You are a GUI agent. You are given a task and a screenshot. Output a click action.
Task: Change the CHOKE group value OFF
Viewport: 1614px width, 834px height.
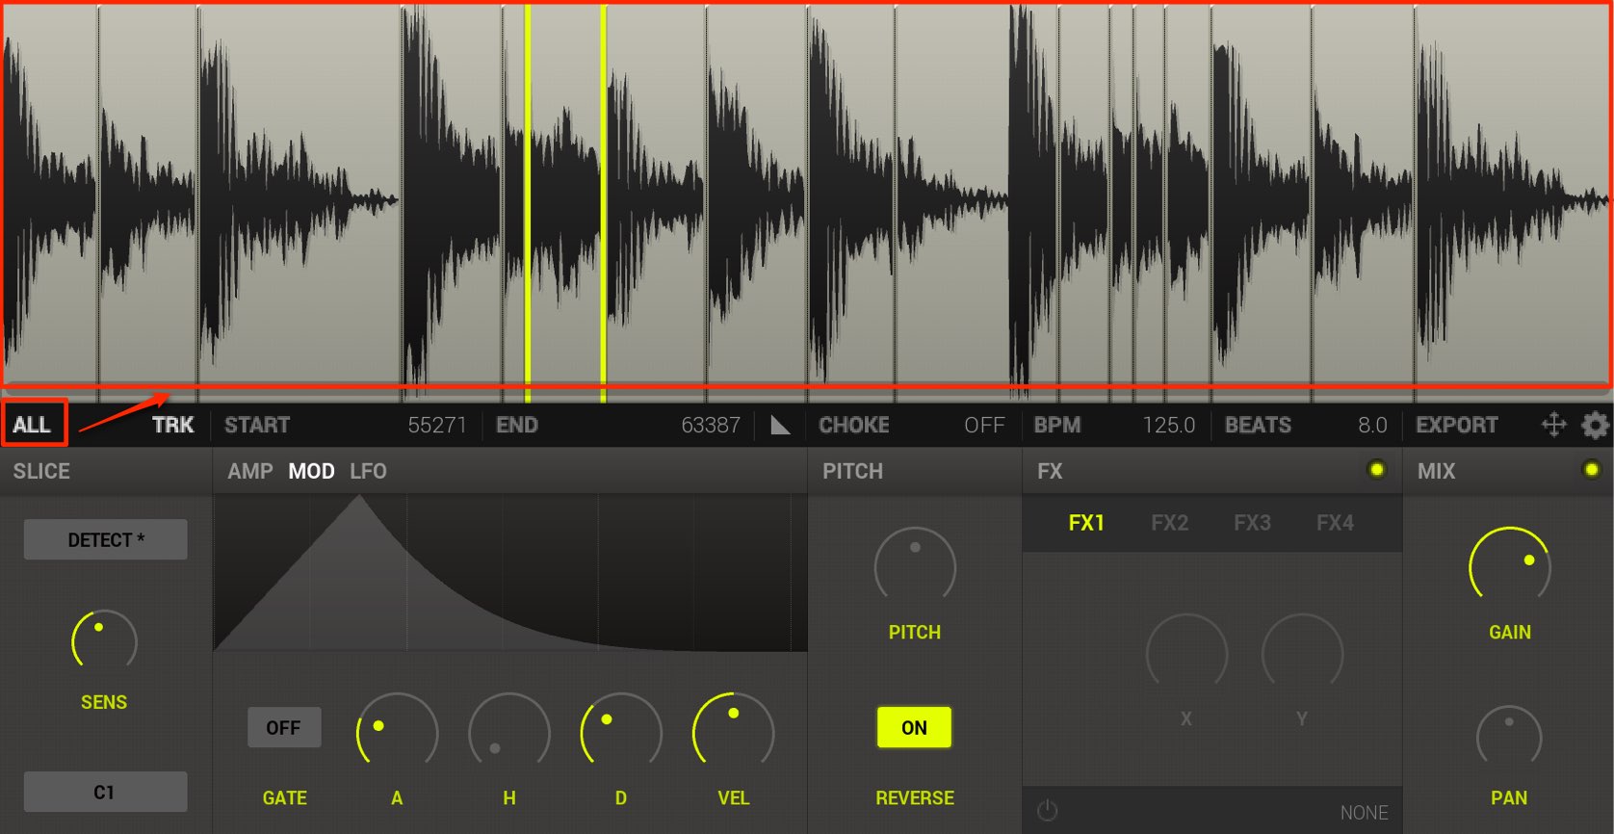[x=983, y=425]
